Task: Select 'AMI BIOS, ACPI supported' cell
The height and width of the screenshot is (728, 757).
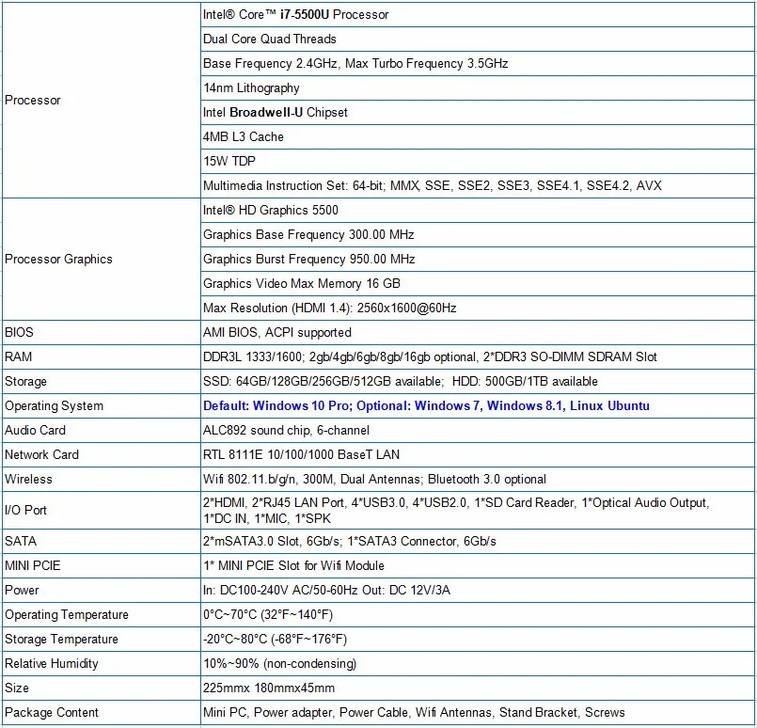Action: tap(478, 333)
